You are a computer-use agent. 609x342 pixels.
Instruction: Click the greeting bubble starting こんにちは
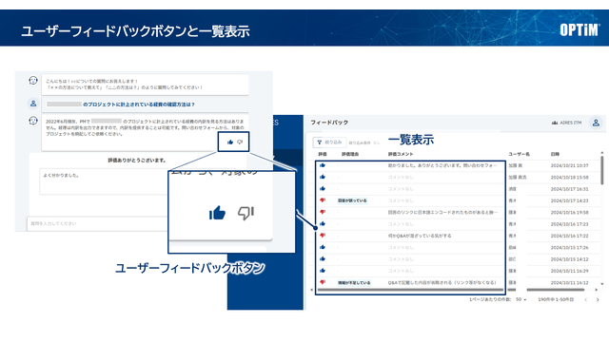[x=146, y=85]
